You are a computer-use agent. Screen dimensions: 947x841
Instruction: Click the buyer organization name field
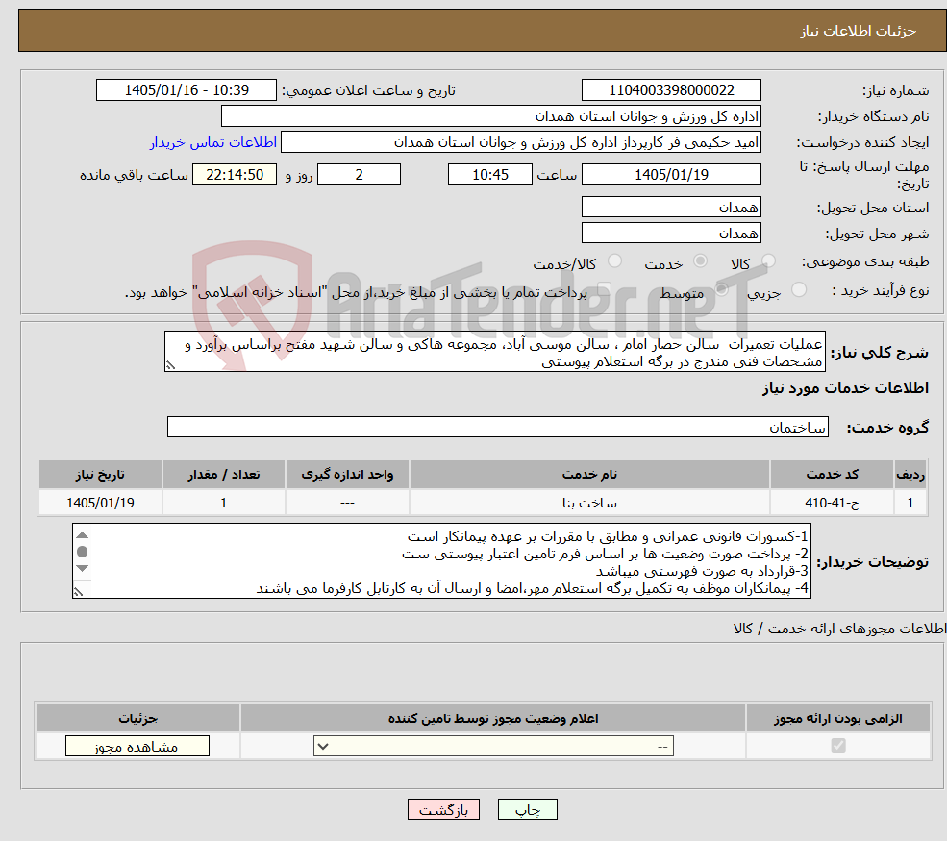pos(491,116)
